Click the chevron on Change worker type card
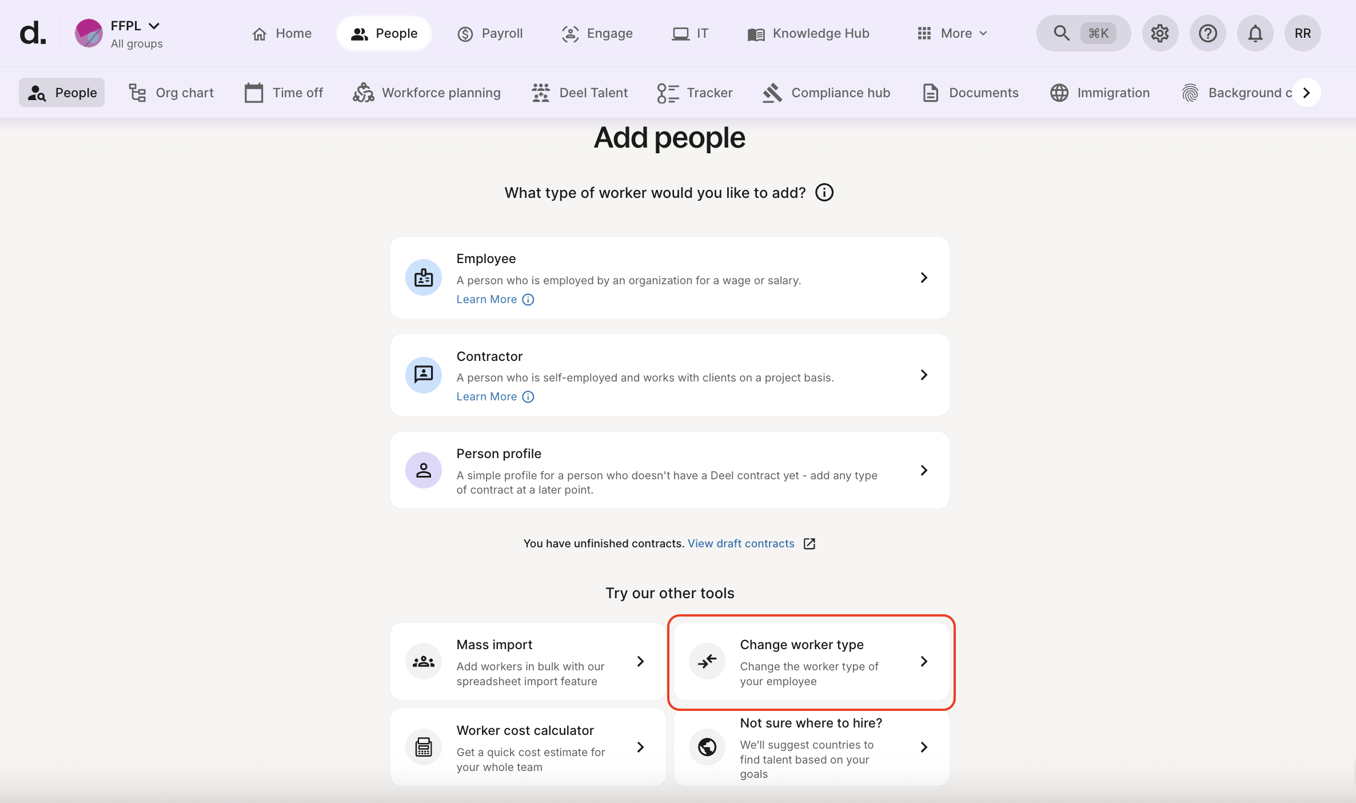The height and width of the screenshot is (803, 1356). pos(924,661)
